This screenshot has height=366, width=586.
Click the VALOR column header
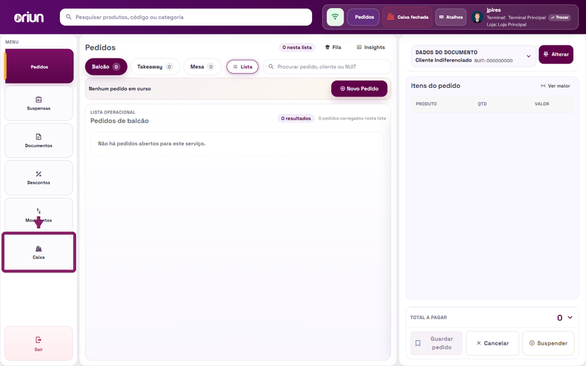click(x=542, y=104)
